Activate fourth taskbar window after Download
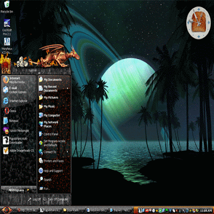 tap(97, 210)
